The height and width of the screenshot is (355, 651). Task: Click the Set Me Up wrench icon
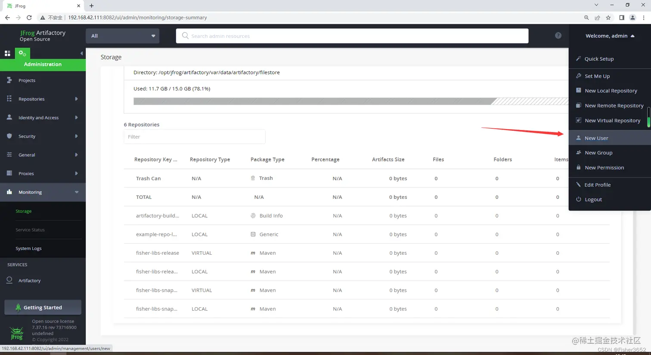[x=578, y=76]
